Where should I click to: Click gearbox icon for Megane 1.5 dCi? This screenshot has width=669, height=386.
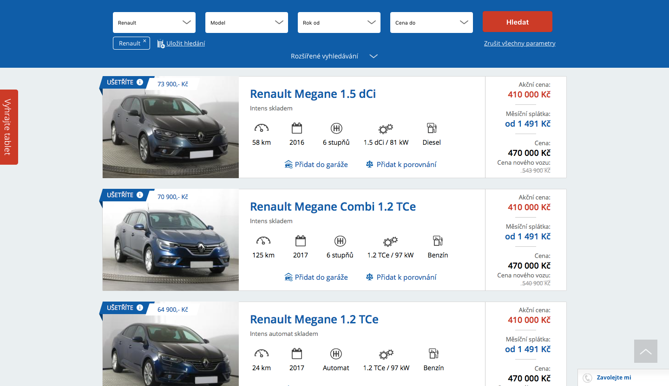click(x=336, y=128)
